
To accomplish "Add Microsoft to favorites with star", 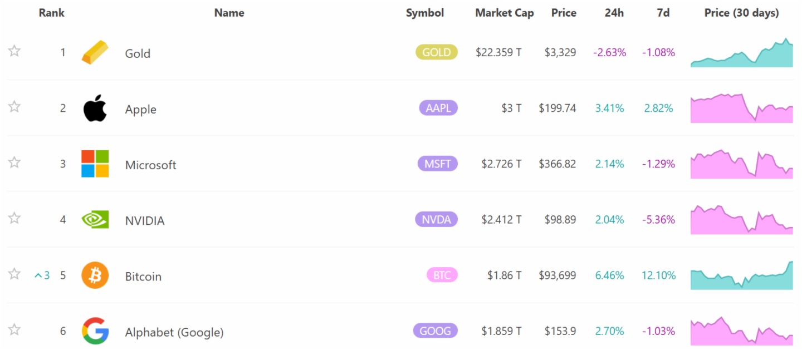I will tap(14, 162).
